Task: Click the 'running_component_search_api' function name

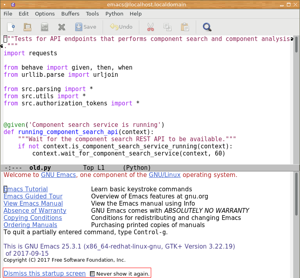Action: [68, 132]
